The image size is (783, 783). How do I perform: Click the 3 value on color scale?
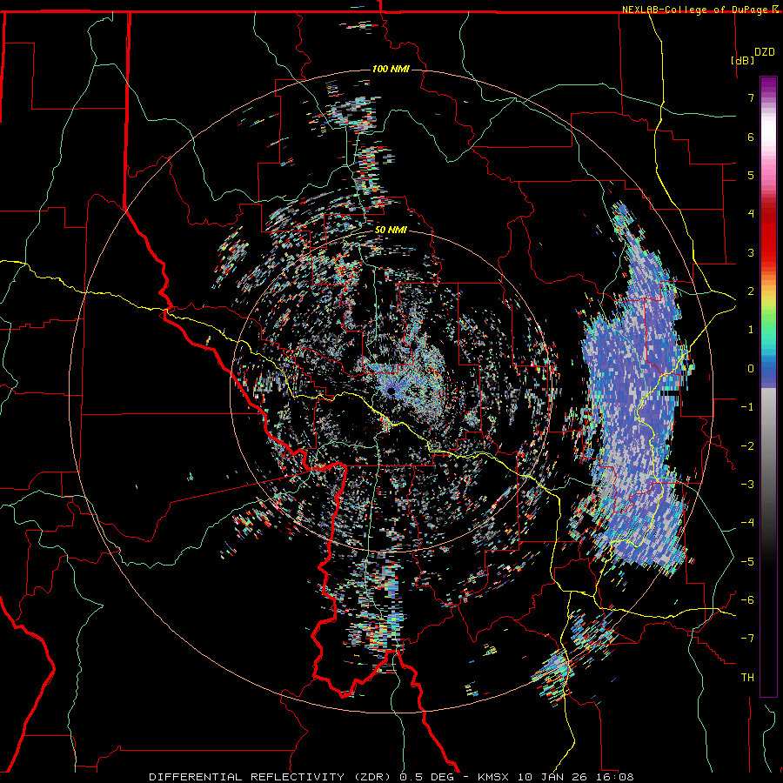(x=751, y=252)
